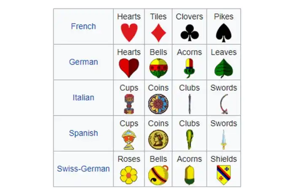Click the Italian Cups suit icon
295x196 pixels.
[x=129, y=104]
